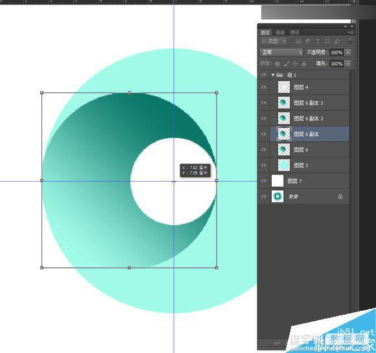Open the blend mode 正常 dropdown
The image size is (376, 353).
(281, 52)
